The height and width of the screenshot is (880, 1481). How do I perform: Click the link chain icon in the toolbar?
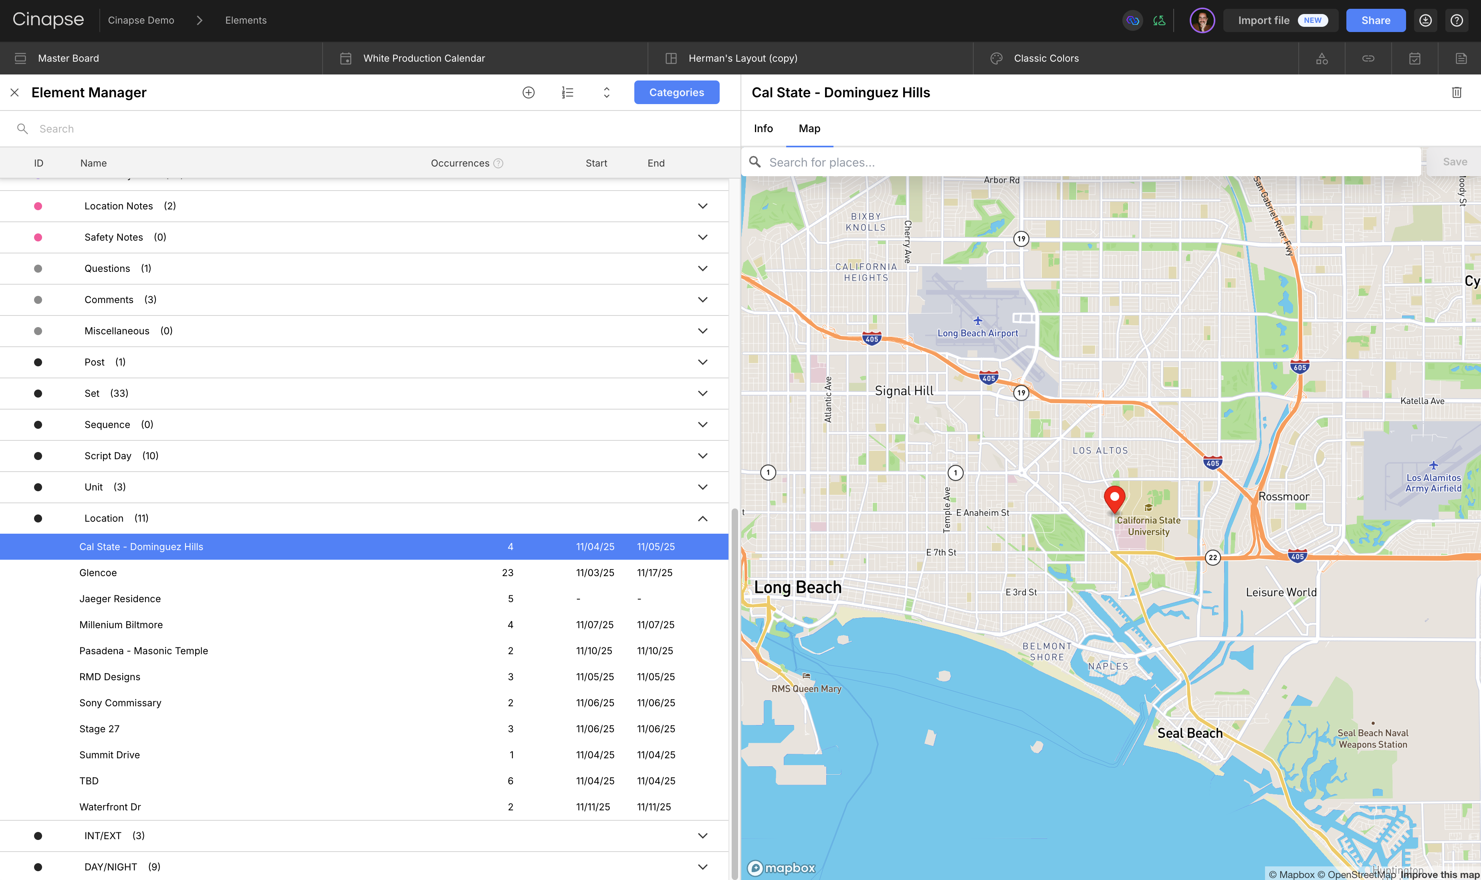1368,58
